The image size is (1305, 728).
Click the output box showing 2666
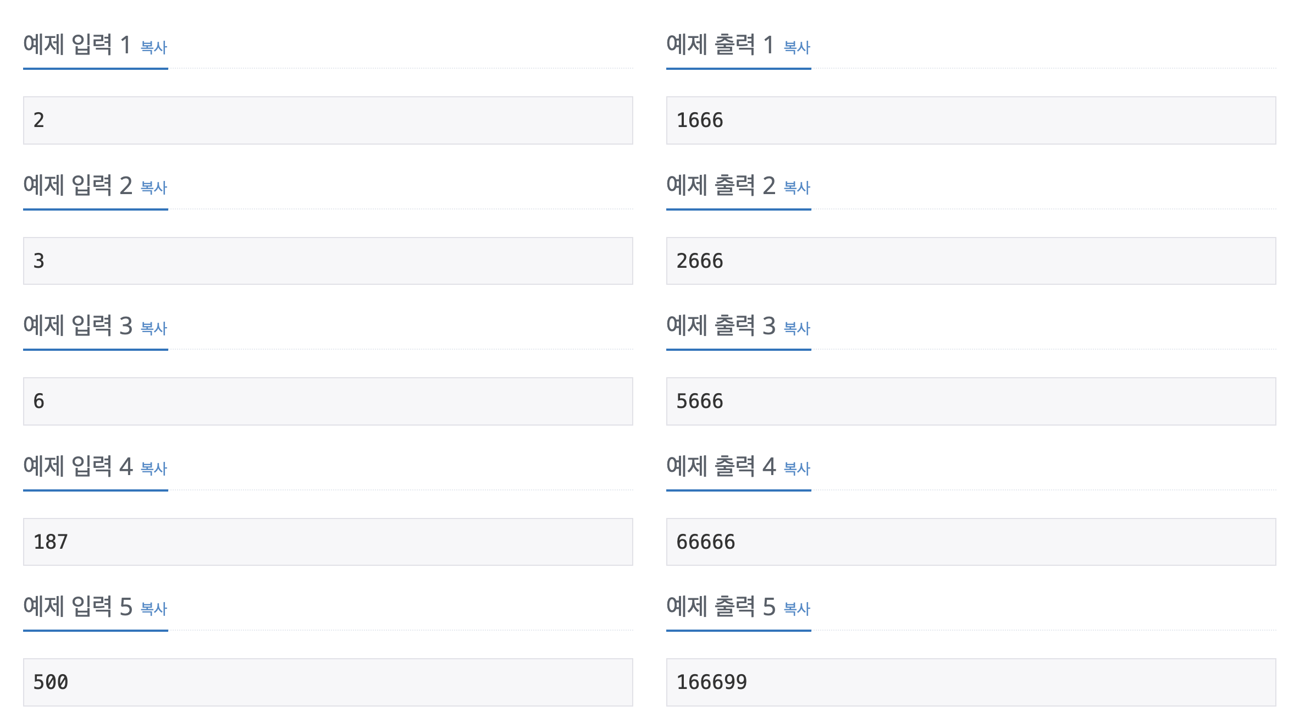971,261
